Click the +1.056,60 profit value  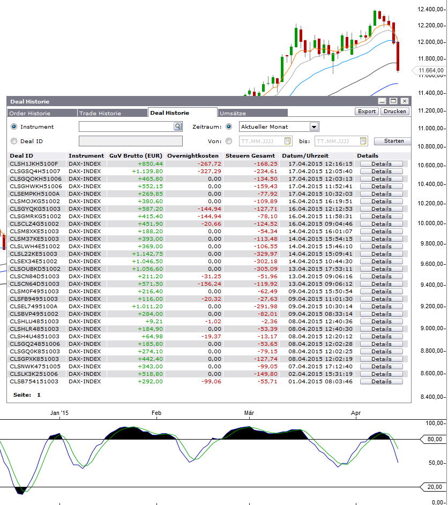(x=147, y=269)
